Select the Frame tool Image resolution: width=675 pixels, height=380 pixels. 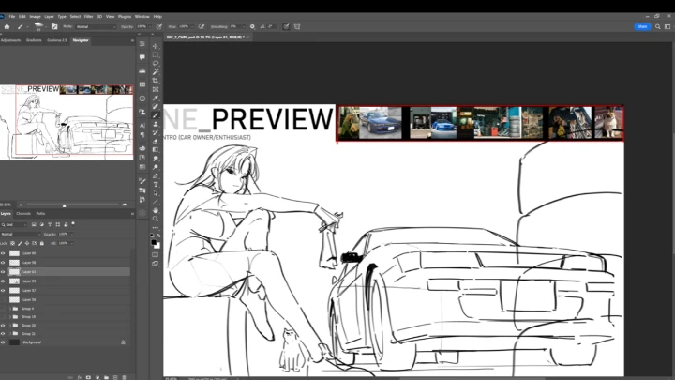tap(156, 89)
